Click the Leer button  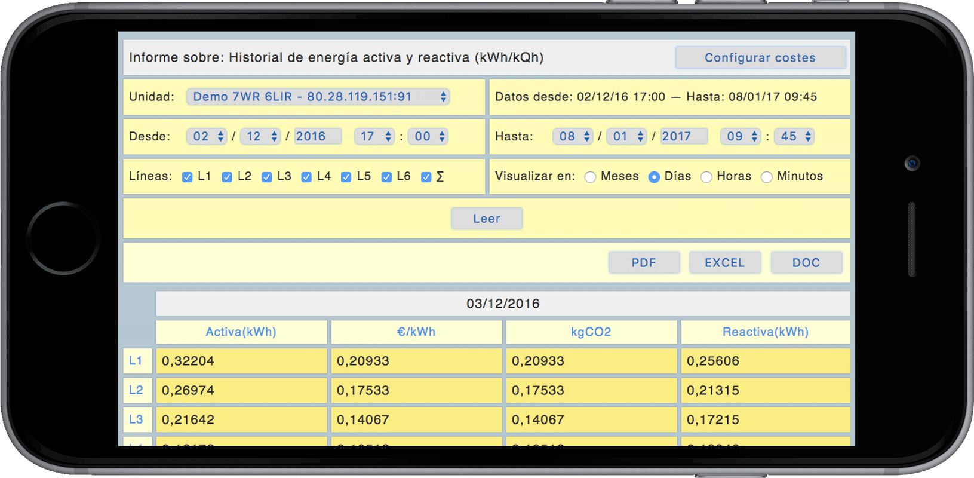coord(487,219)
